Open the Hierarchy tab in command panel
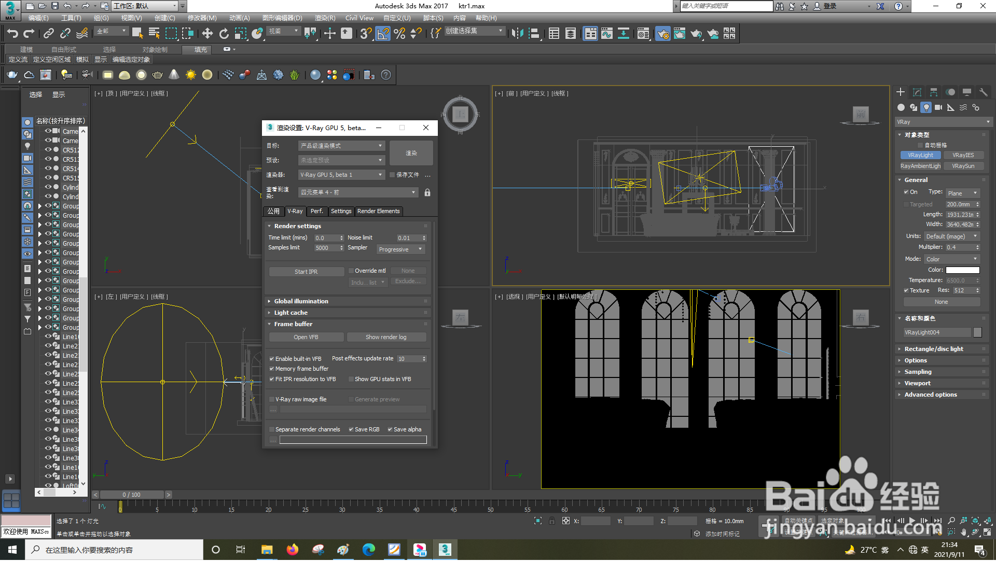996x561 pixels. 934,92
